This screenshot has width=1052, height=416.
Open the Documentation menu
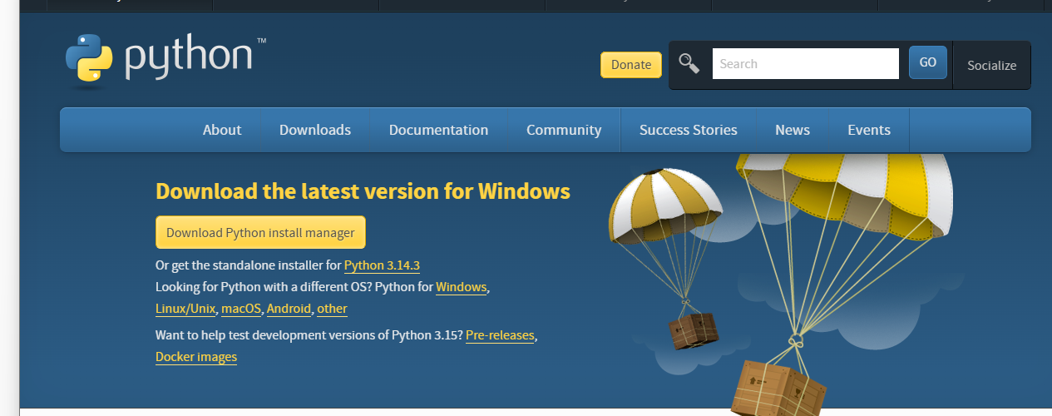[x=438, y=130]
